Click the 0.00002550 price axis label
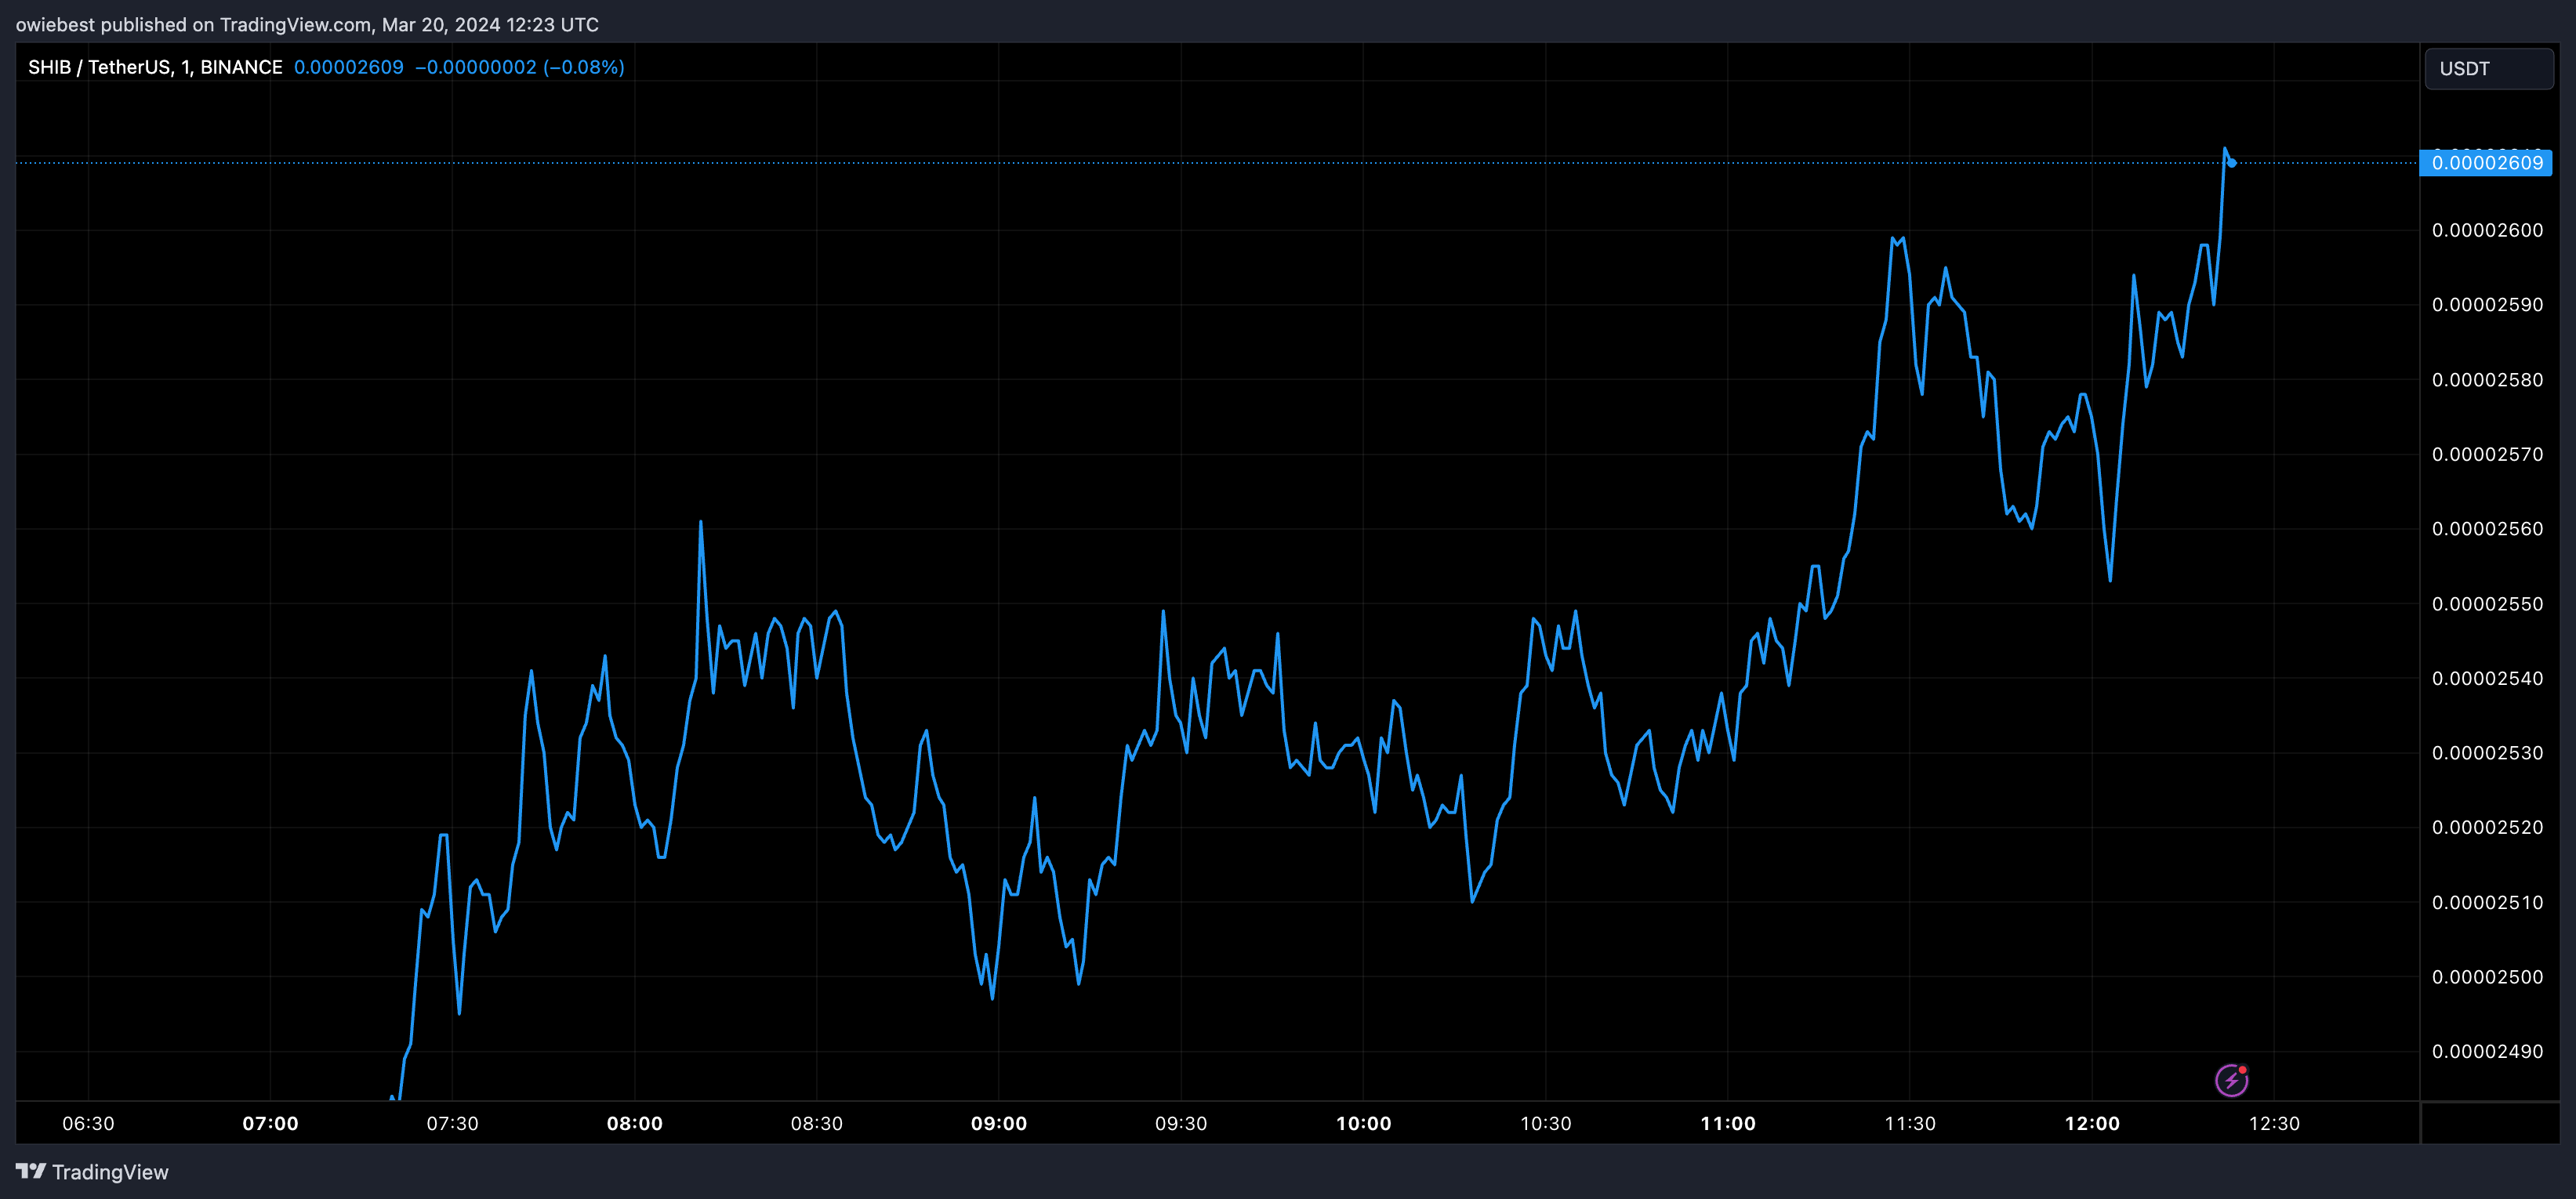The image size is (2576, 1199). [x=2487, y=604]
